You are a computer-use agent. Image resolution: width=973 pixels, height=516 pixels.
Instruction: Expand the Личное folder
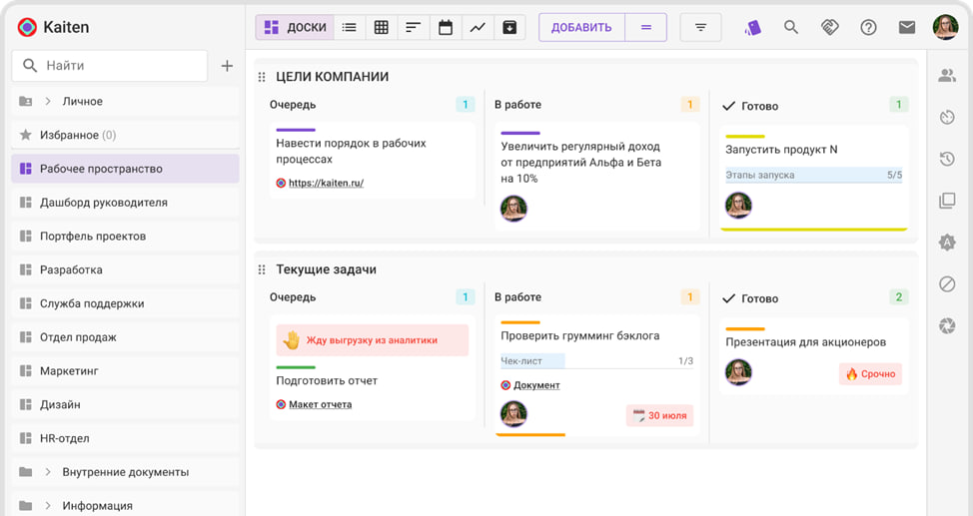coord(48,102)
